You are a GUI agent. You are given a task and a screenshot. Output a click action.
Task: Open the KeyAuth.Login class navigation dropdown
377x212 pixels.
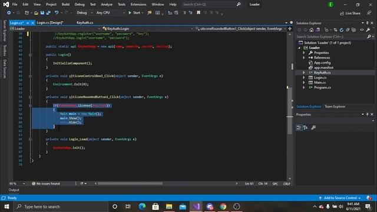(148, 29)
